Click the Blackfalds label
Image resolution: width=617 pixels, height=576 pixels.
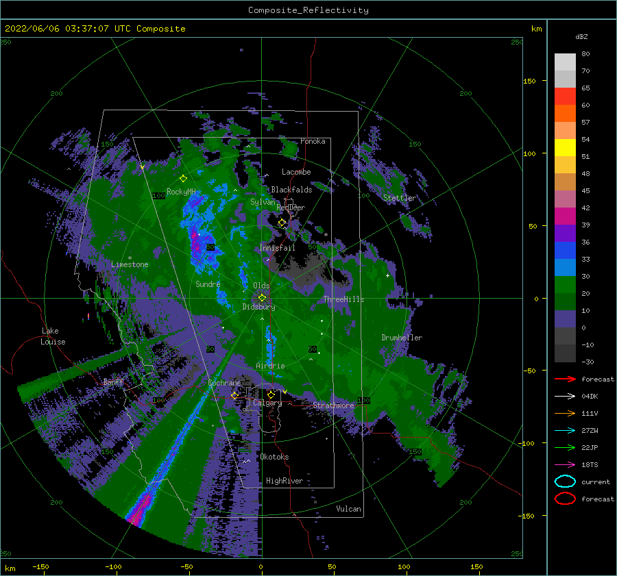pyautogui.click(x=291, y=190)
